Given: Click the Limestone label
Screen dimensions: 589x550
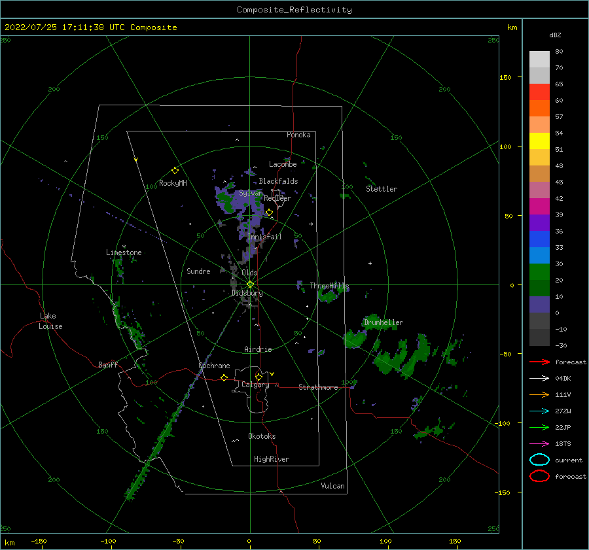Looking at the screenshot, I should tap(124, 252).
